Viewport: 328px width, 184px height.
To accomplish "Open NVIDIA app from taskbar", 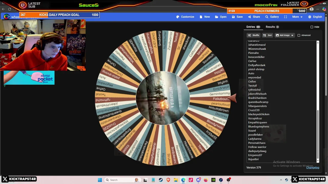I will (213, 180).
